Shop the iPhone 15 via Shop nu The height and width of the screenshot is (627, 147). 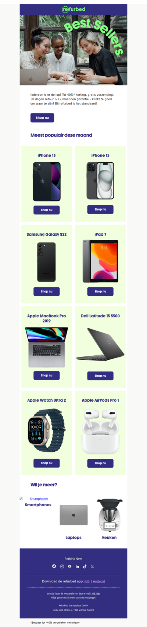pyautogui.click(x=100, y=209)
